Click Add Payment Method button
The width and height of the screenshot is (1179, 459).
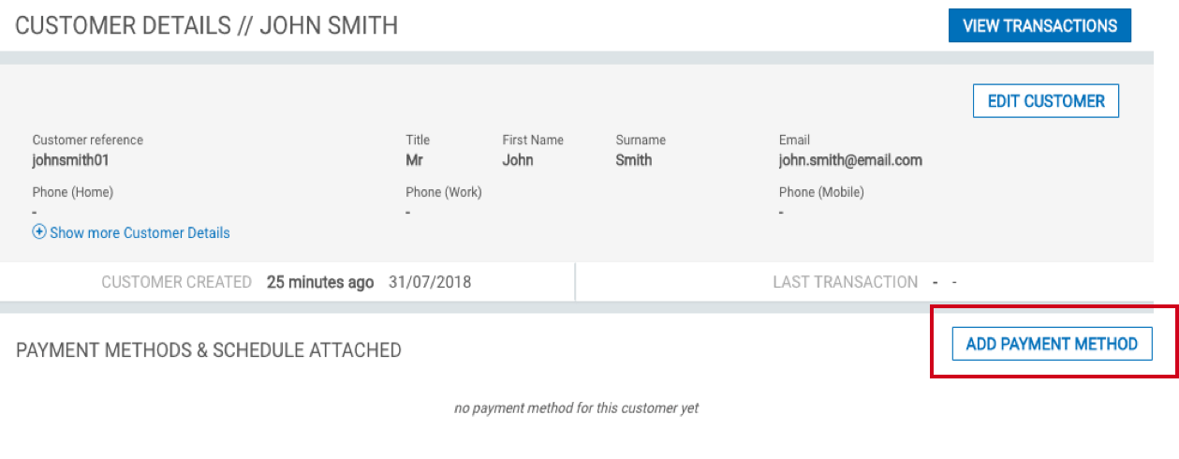[x=1052, y=344]
